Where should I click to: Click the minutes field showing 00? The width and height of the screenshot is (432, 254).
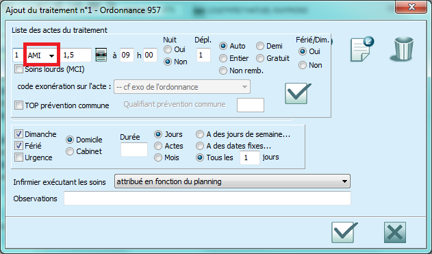coord(150,55)
